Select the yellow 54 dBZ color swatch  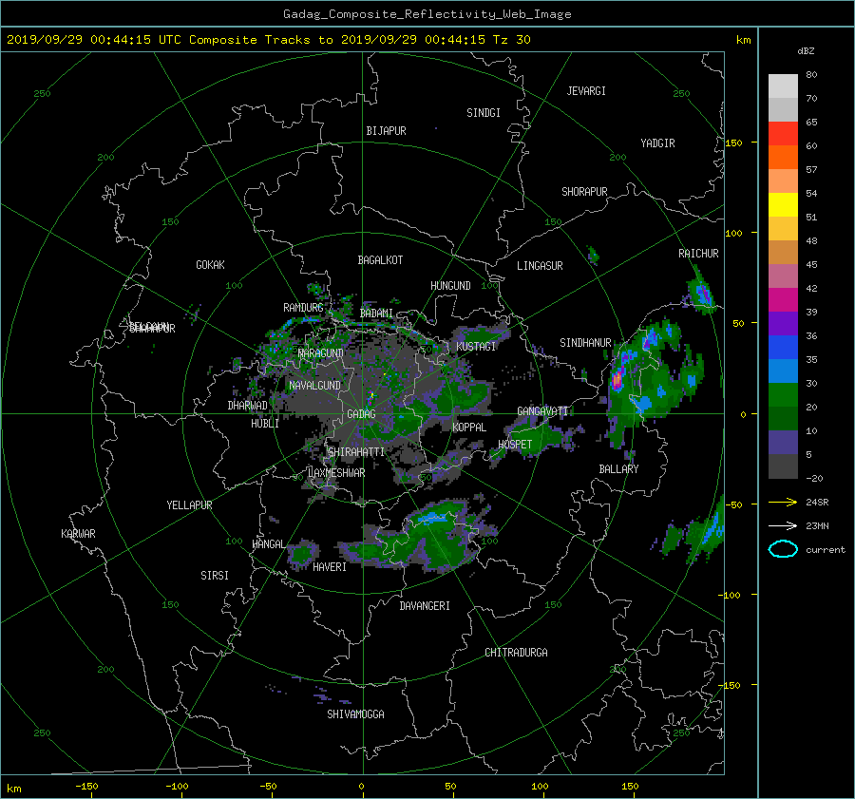click(783, 204)
